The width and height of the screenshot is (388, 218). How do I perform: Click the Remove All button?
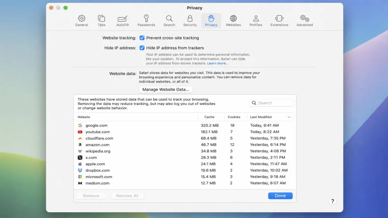coord(127,196)
